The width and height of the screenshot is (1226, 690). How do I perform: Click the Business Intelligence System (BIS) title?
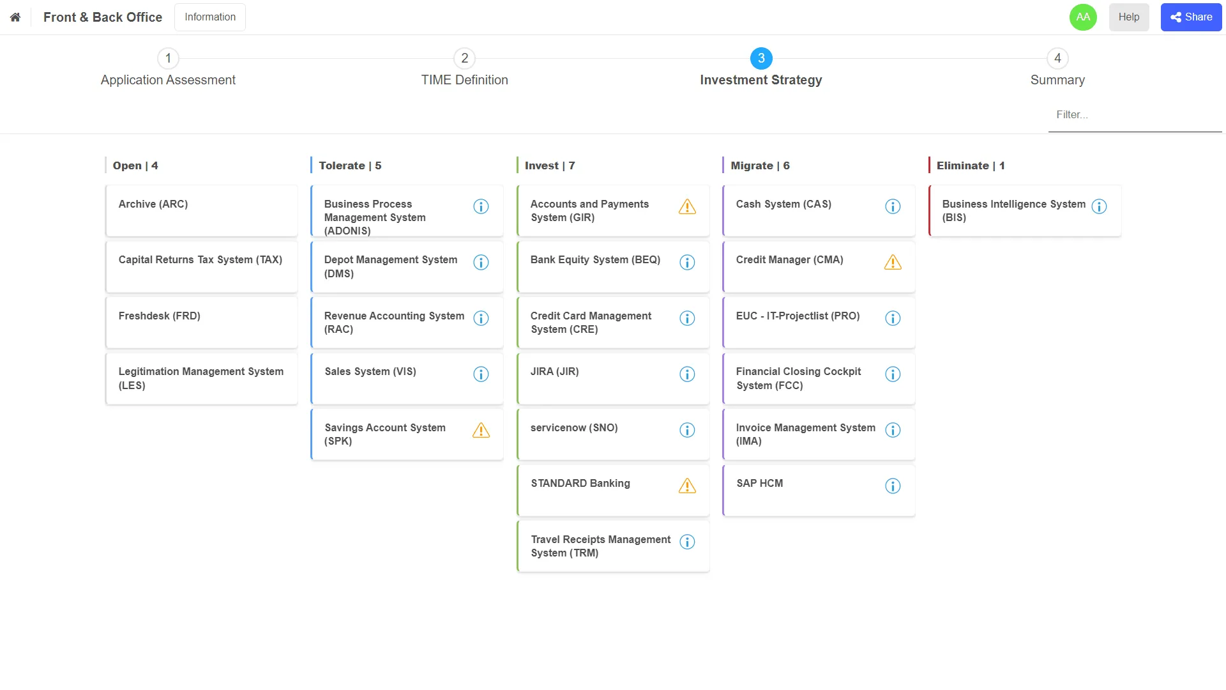pos(1014,211)
